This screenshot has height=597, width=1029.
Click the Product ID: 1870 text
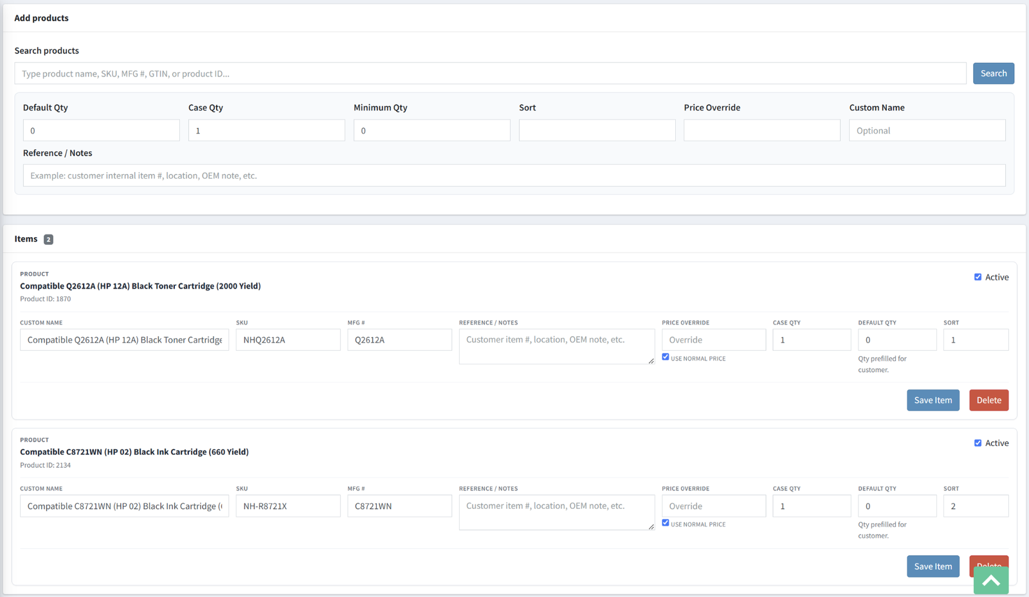click(x=46, y=299)
